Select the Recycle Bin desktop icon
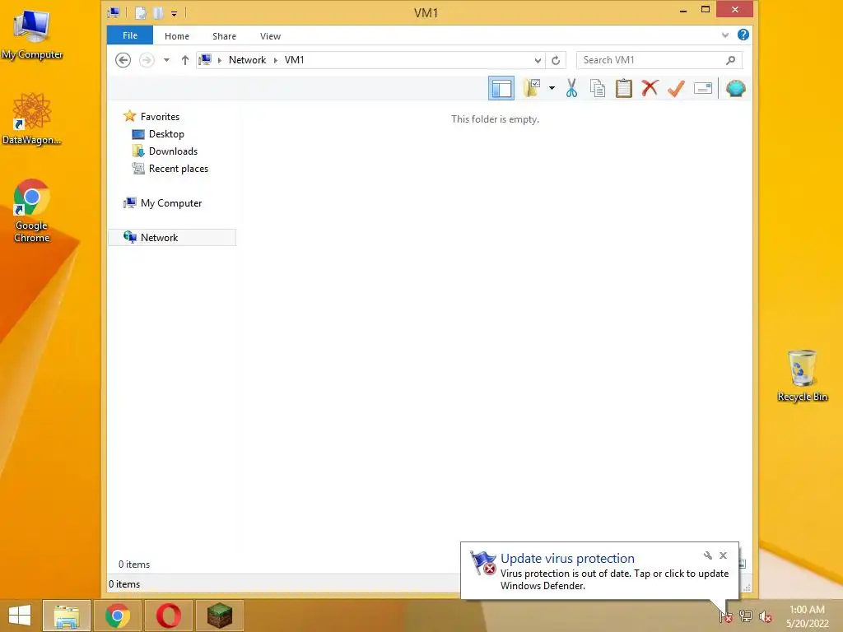This screenshot has height=632, width=843. (802, 375)
